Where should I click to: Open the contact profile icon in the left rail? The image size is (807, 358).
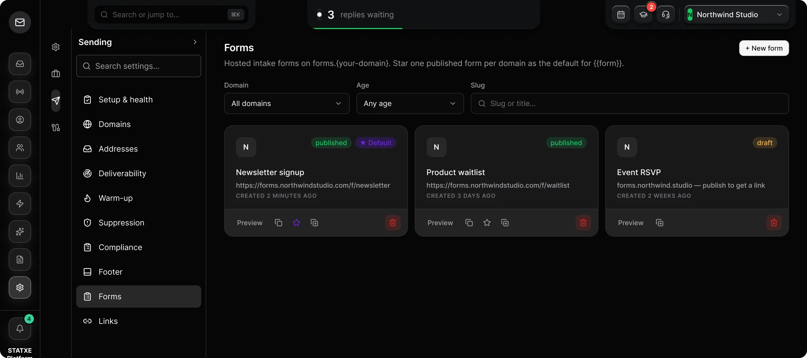20,120
